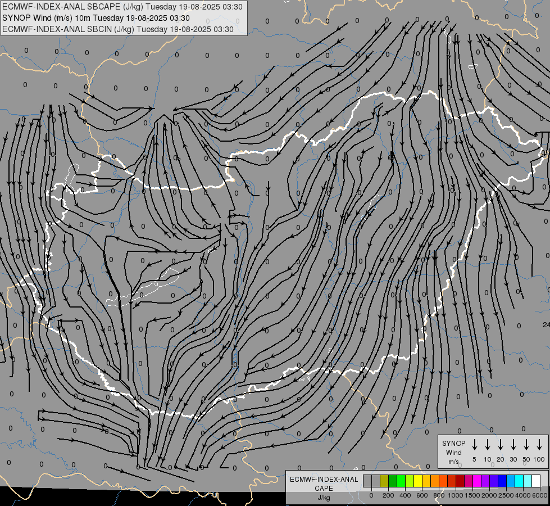Click the wind arrow above the 5 m/s label

[474, 445]
